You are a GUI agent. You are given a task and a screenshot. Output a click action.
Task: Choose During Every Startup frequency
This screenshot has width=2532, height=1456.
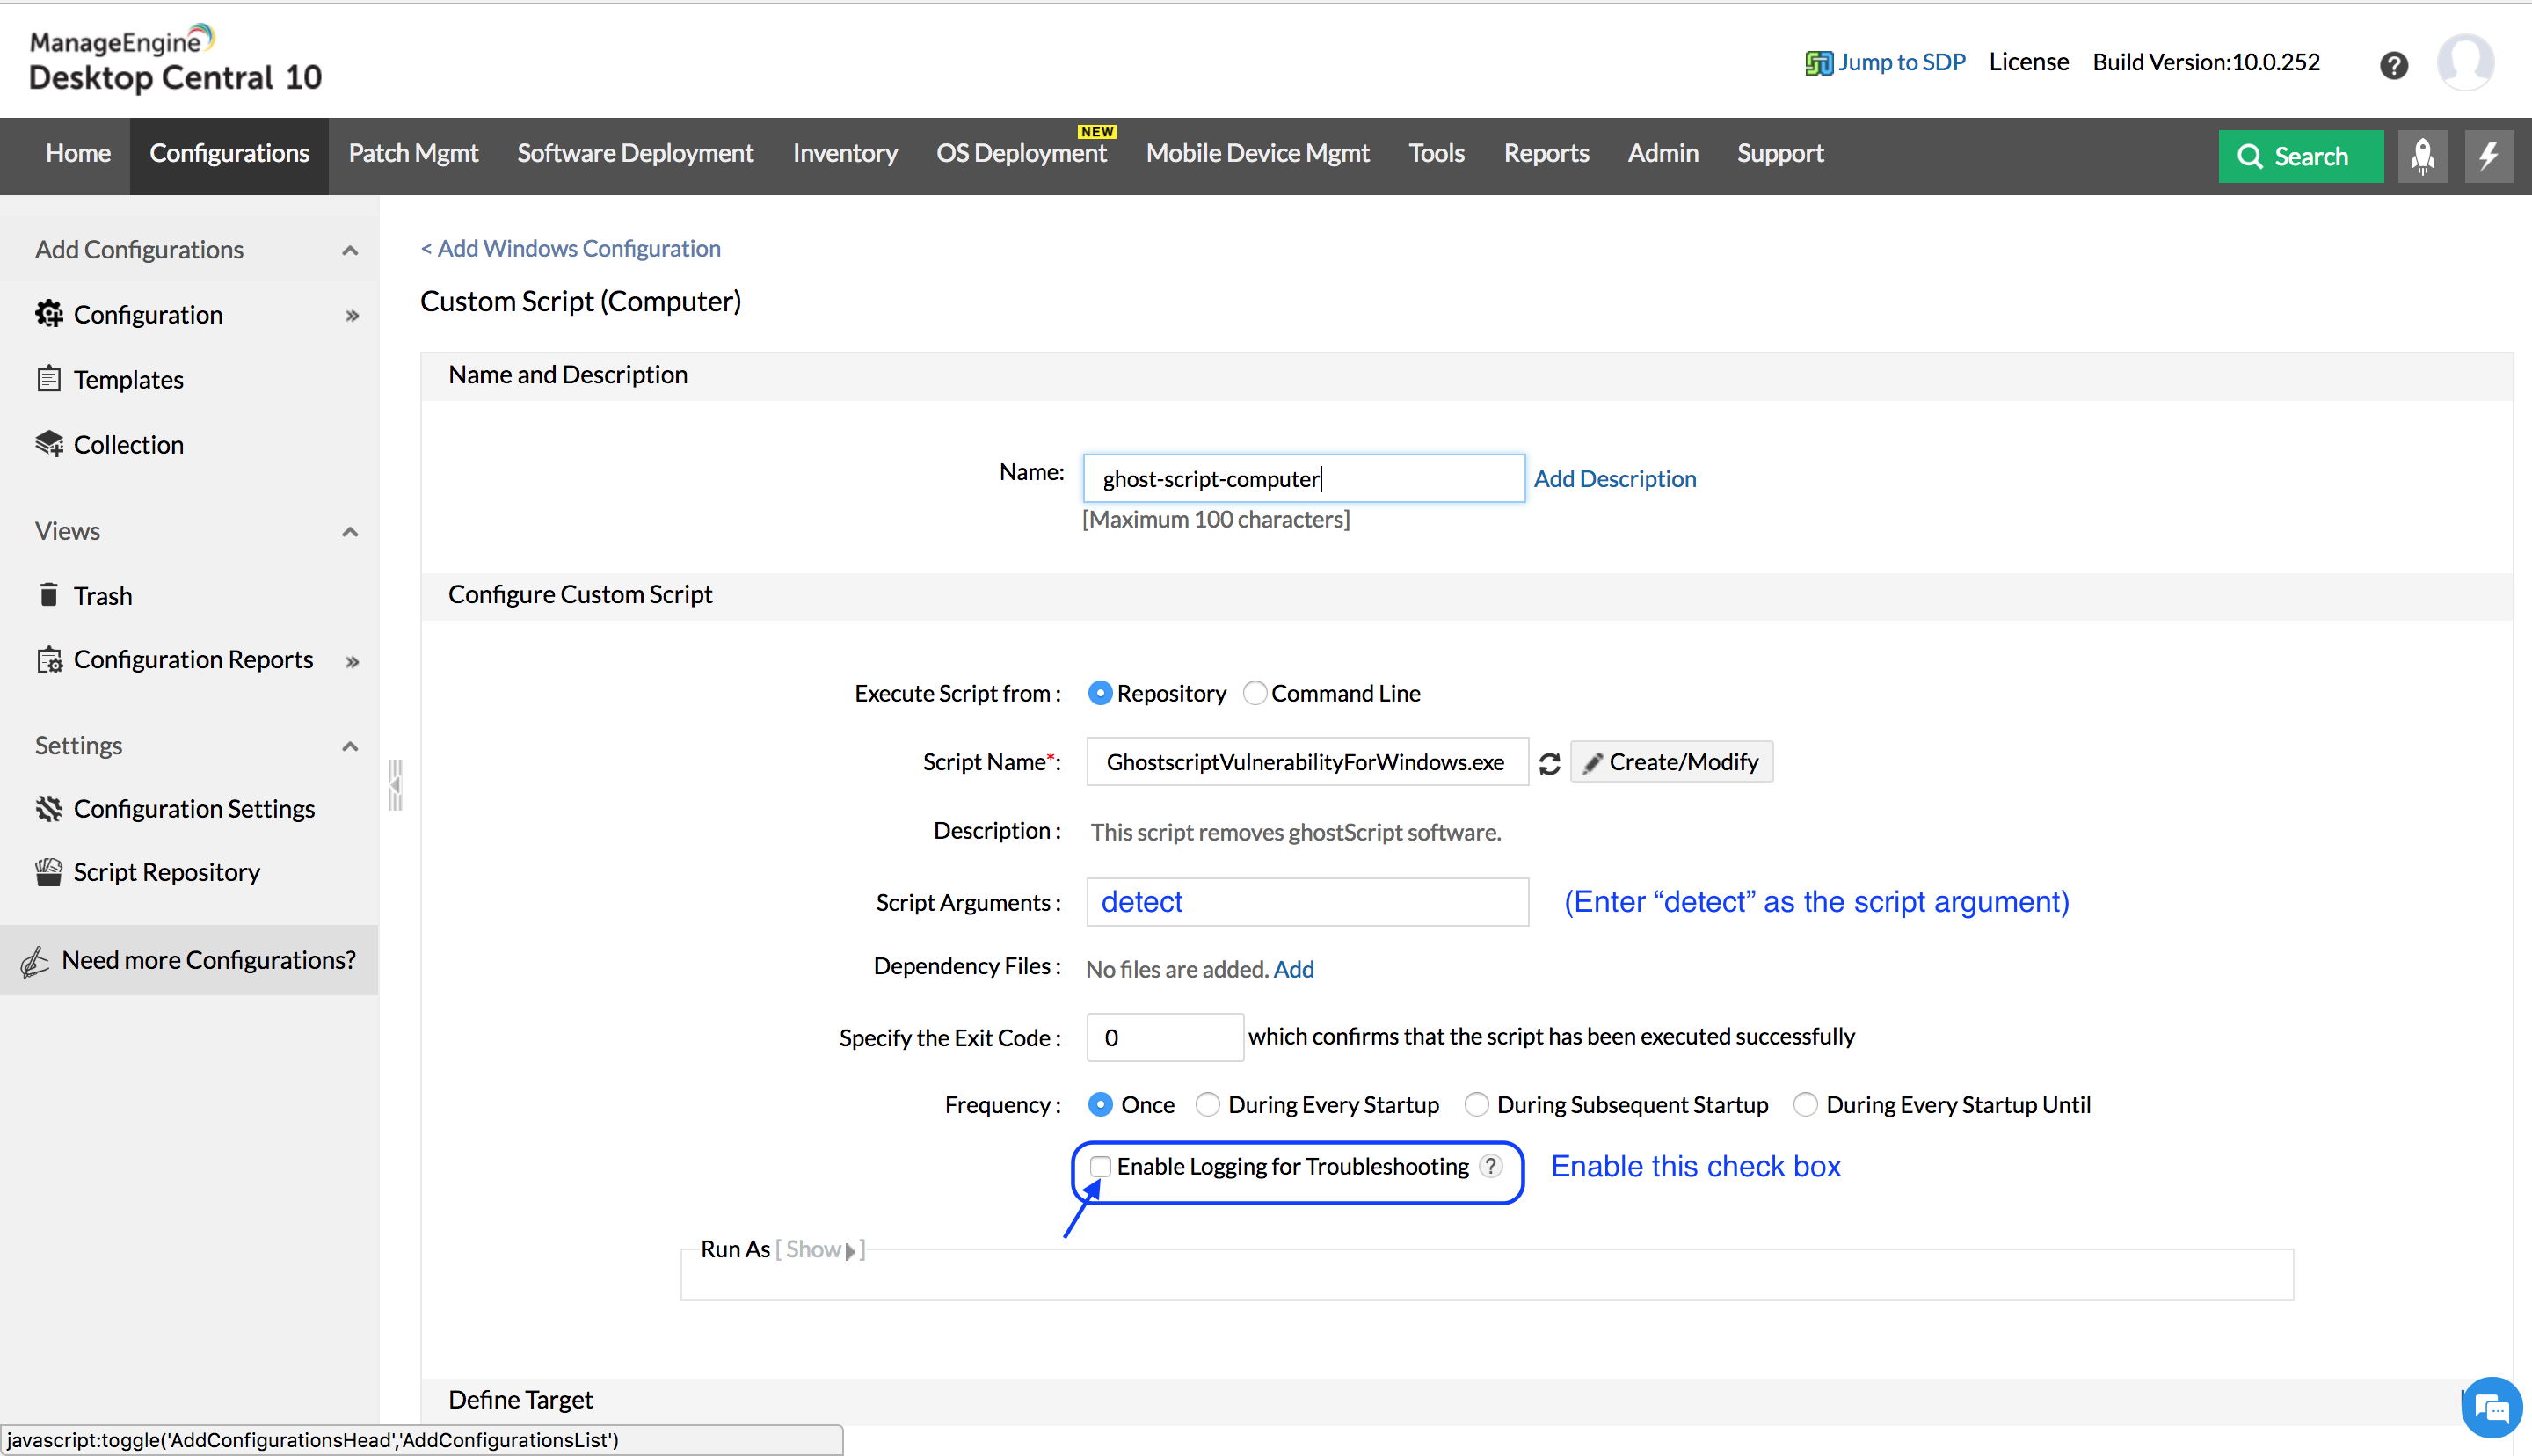[1207, 1104]
